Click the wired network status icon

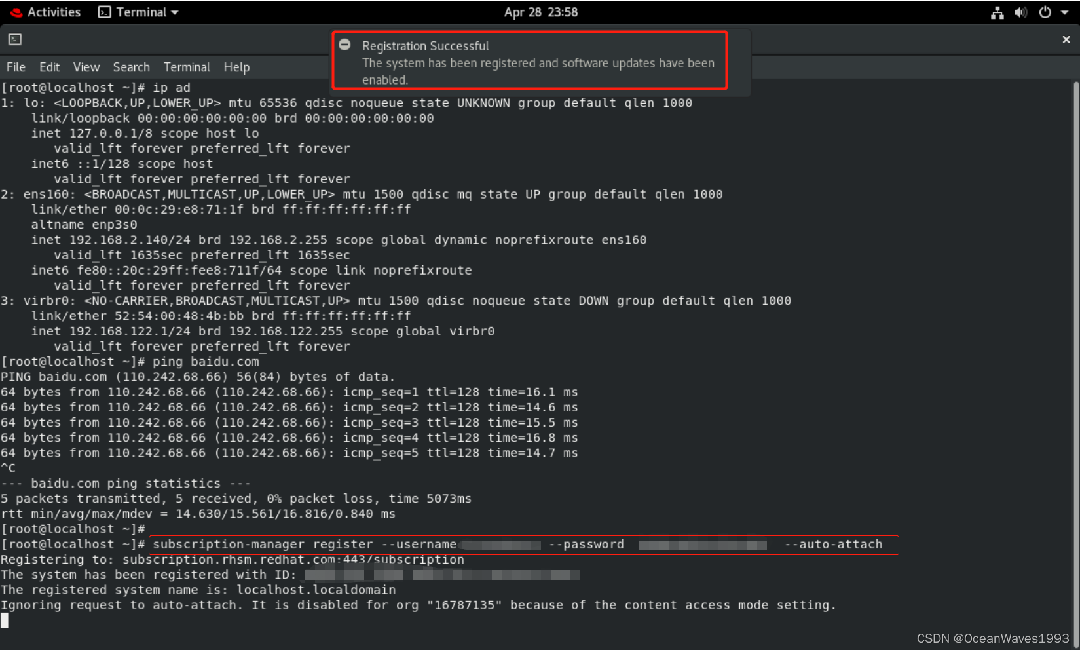tap(997, 12)
